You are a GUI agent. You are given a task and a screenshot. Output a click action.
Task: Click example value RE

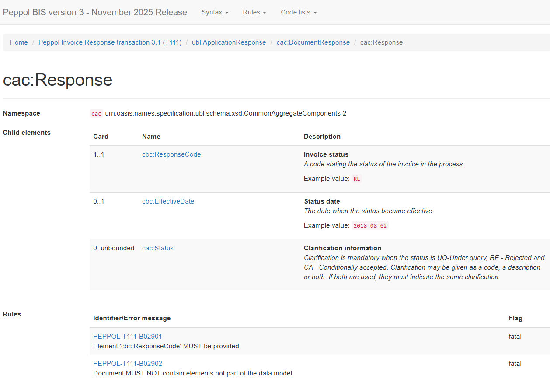point(357,179)
